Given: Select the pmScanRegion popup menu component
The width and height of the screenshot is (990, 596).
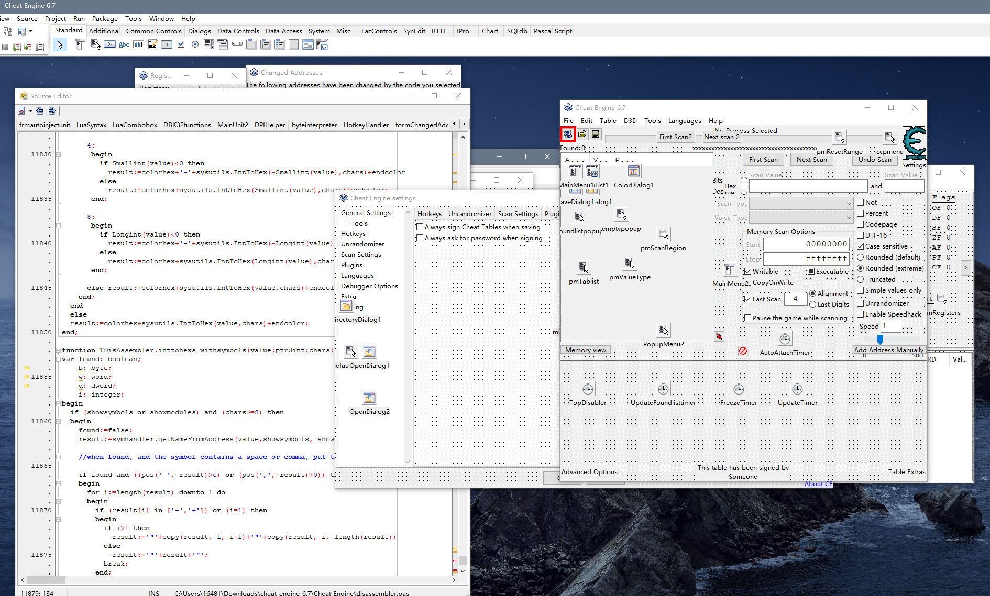Looking at the screenshot, I should pyautogui.click(x=663, y=234).
